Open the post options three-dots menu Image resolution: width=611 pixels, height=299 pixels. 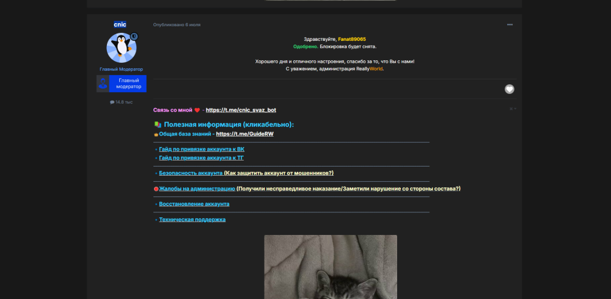pyautogui.click(x=510, y=24)
